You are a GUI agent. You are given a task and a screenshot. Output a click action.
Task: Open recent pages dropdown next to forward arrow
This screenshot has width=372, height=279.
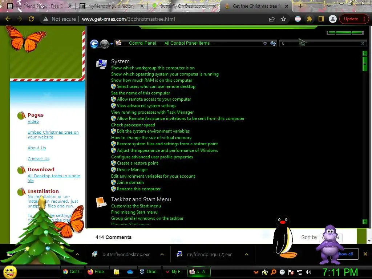[x=112, y=44]
